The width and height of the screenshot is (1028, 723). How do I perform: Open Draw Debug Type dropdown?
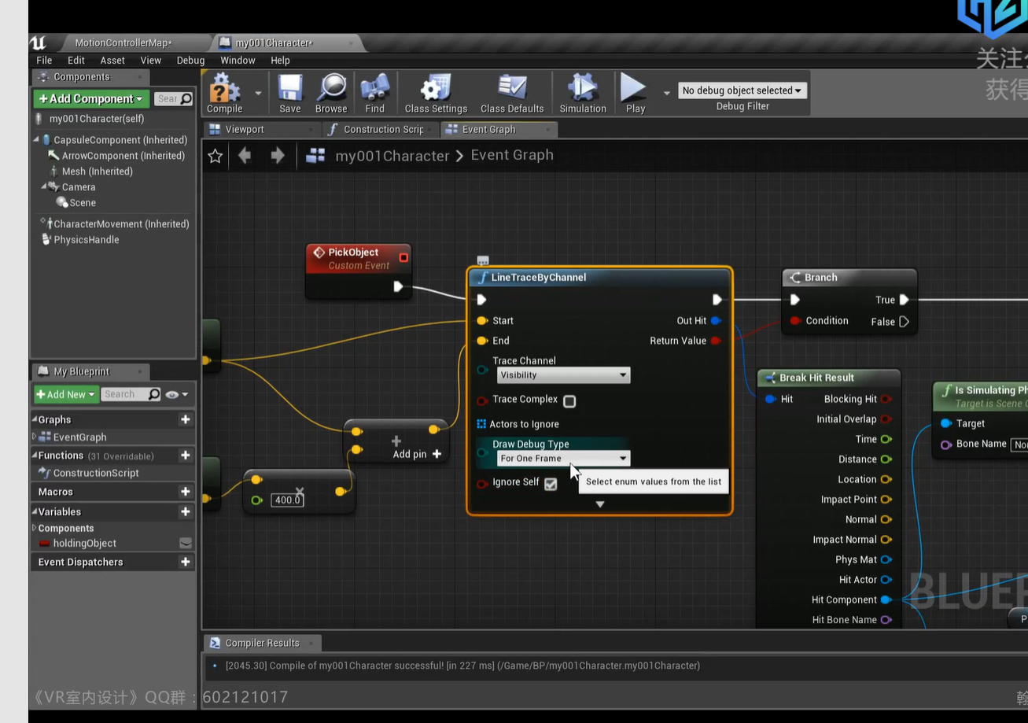563,459
